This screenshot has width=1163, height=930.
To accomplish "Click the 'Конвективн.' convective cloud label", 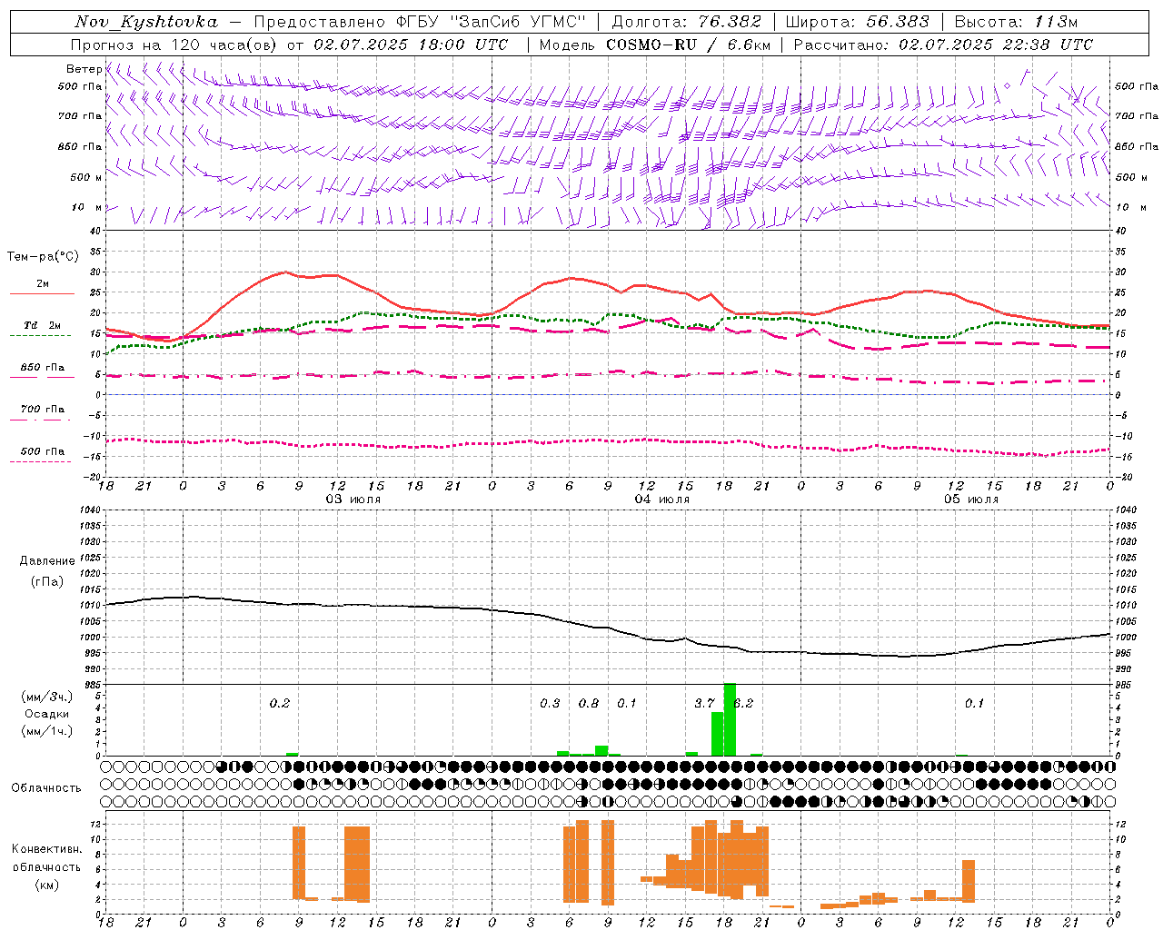I will [46, 849].
